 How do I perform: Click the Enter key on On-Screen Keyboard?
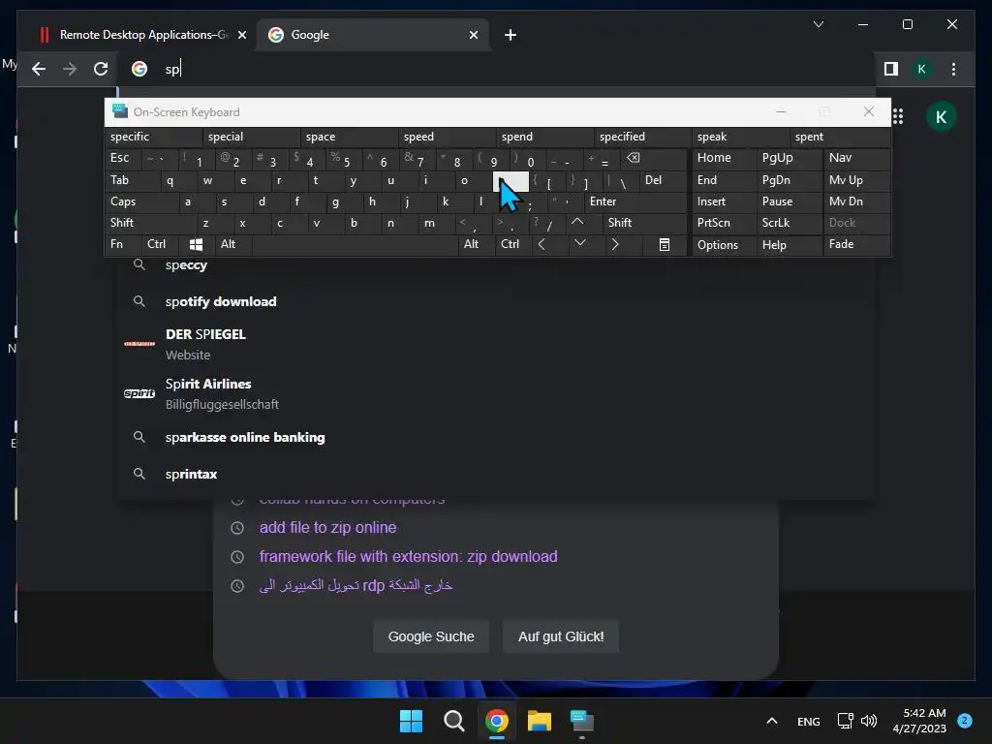pyautogui.click(x=635, y=201)
